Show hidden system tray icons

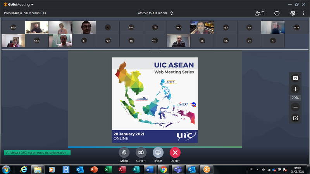tap(258, 170)
